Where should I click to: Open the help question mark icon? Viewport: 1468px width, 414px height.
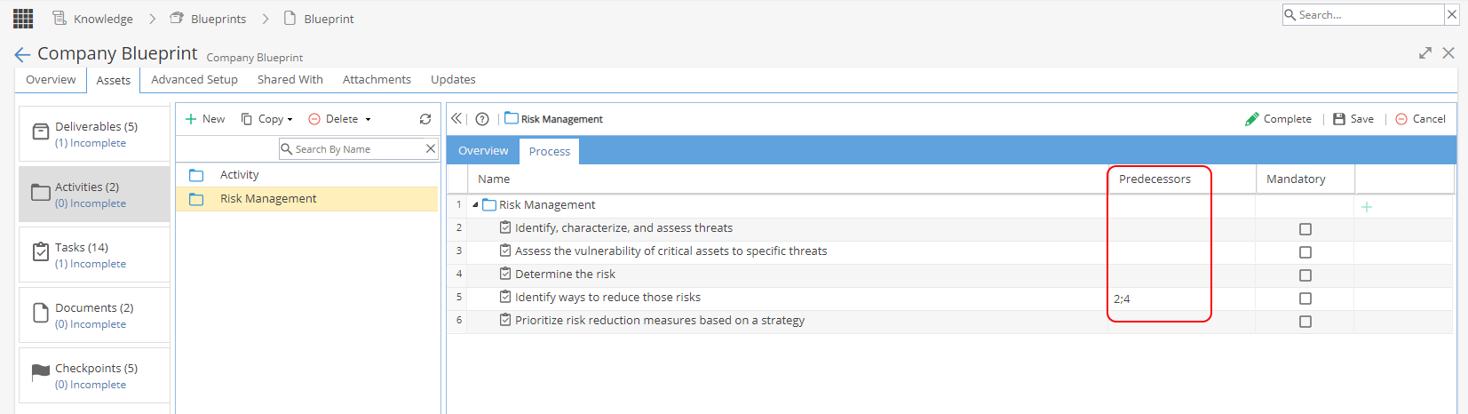[482, 119]
